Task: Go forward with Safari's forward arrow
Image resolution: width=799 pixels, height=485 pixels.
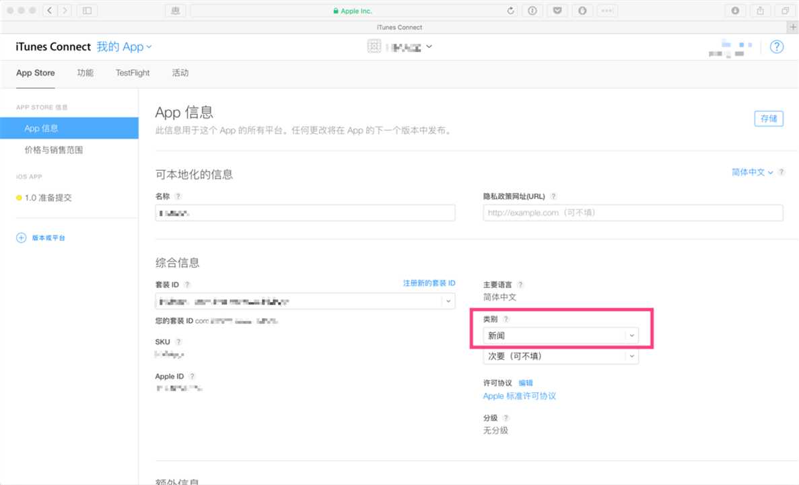Action: [x=65, y=10]
